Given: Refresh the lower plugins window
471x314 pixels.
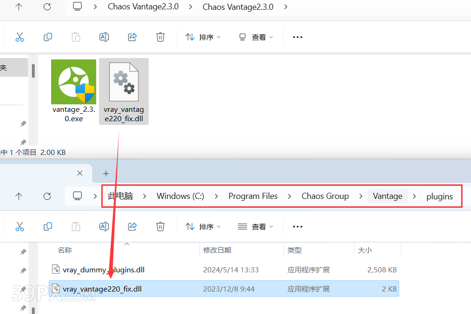Looking at the screenshot, I should click(x=47, y=196).
